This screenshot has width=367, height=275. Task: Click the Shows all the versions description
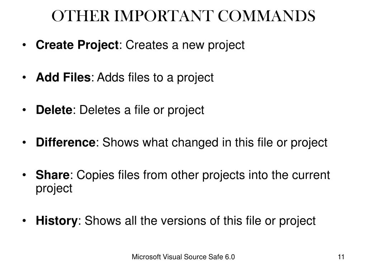[x=200, y=221]
